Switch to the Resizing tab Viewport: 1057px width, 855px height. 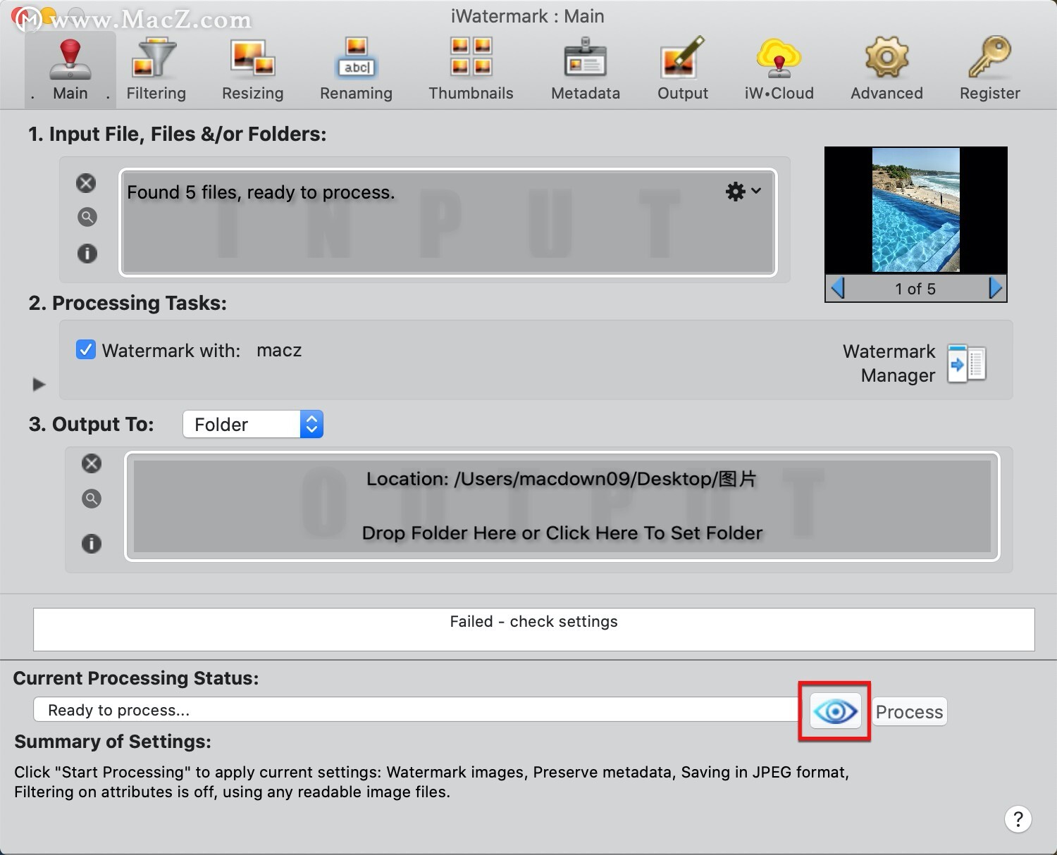pyautogui.click(x=252, y=70)
